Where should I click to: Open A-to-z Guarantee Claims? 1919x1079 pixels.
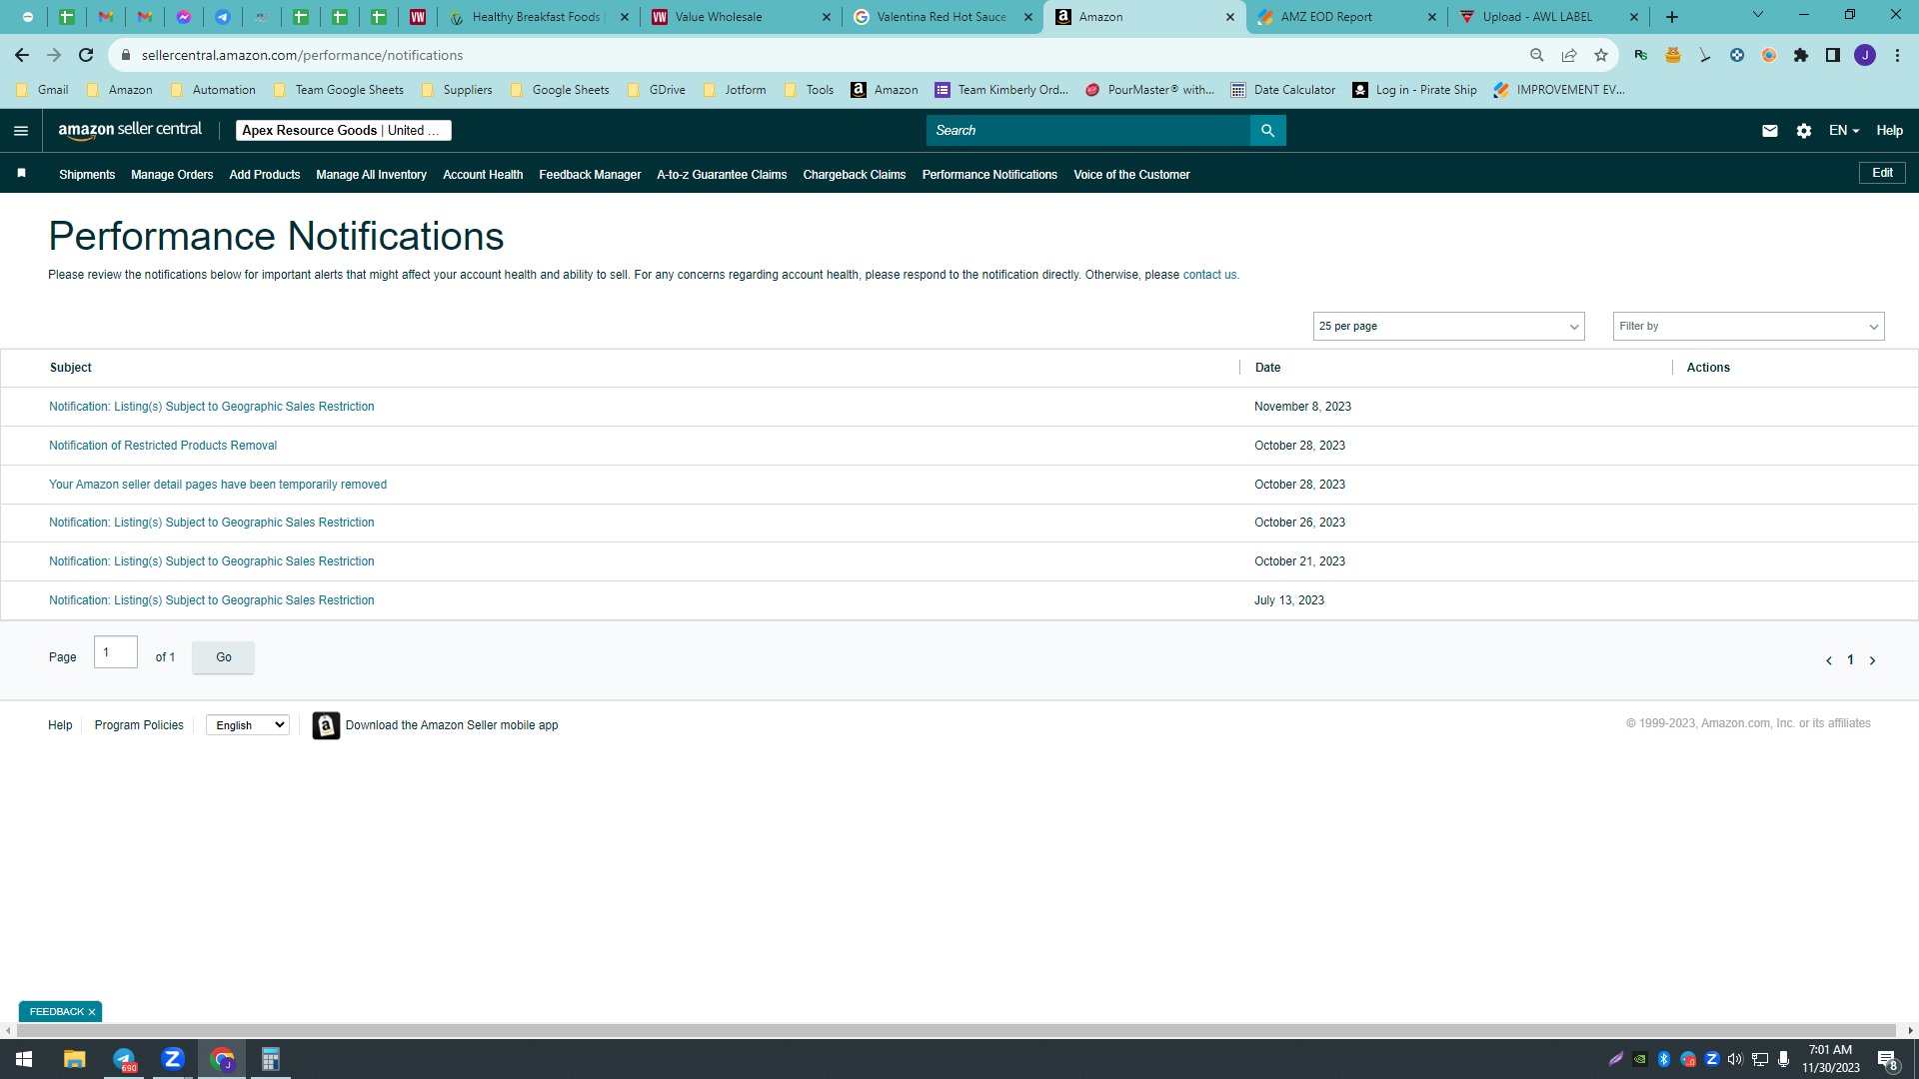click(722, 175)
